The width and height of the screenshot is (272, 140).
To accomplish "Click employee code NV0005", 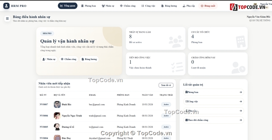I will 44,127.
